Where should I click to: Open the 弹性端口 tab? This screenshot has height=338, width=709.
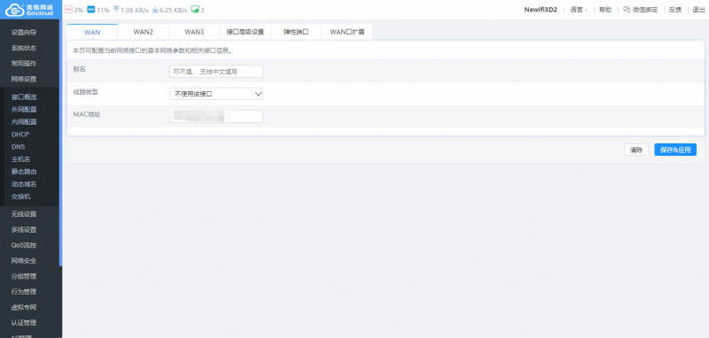pos(296,32)
